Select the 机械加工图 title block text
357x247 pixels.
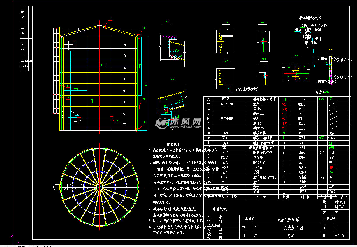click(x=293, y=227)
